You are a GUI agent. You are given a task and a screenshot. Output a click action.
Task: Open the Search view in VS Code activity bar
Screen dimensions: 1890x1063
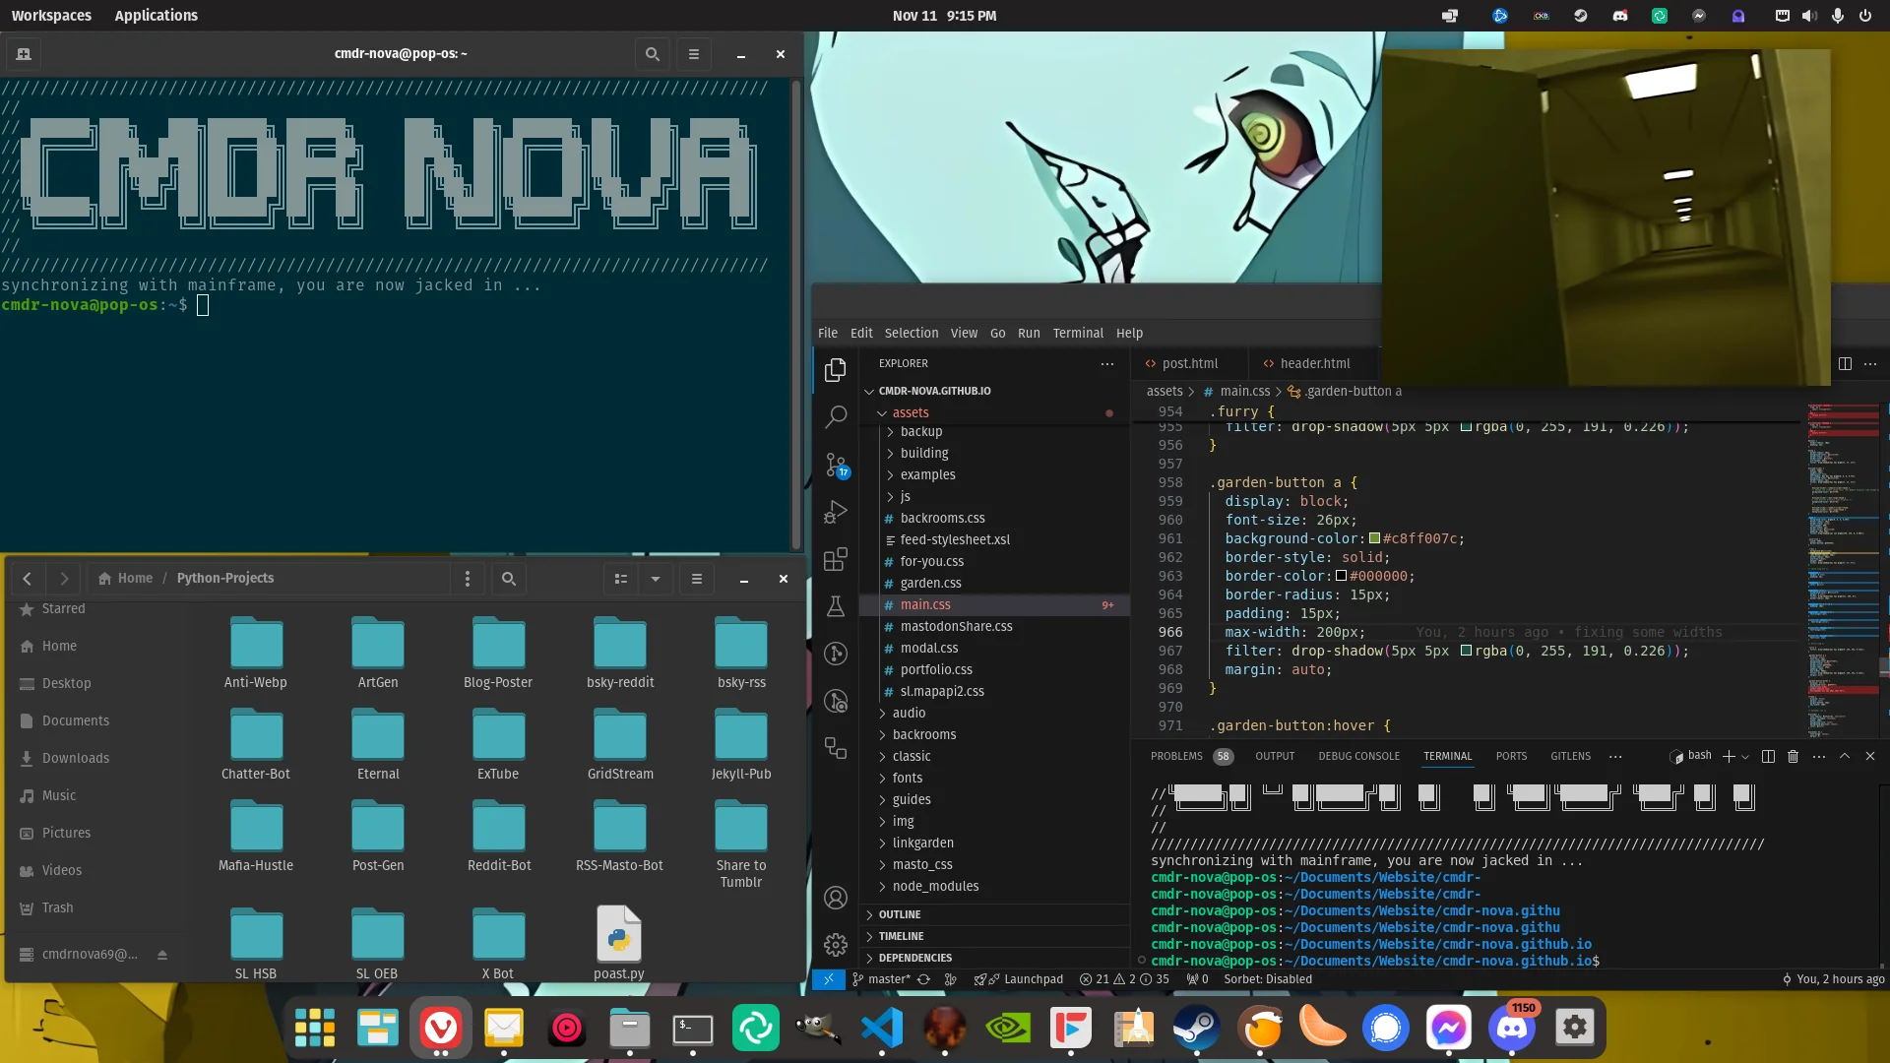click(x=836, y=416)
